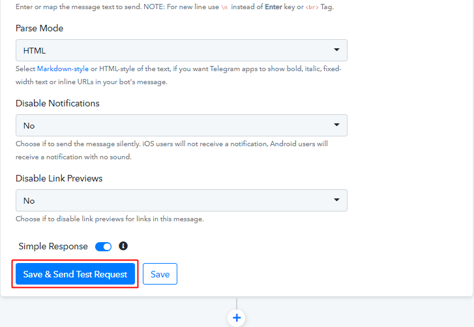Click the Disable Notifications heading text
474x327 pixels.
coord(57,103)
